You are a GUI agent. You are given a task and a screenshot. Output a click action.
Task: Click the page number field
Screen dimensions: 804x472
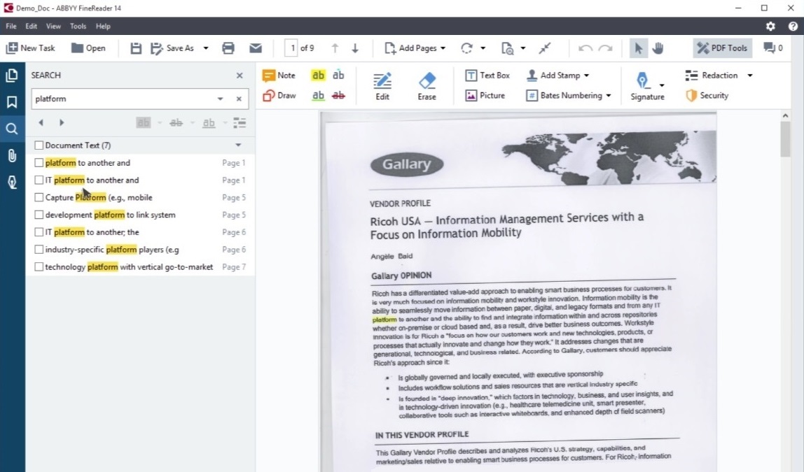pos(292,48)
